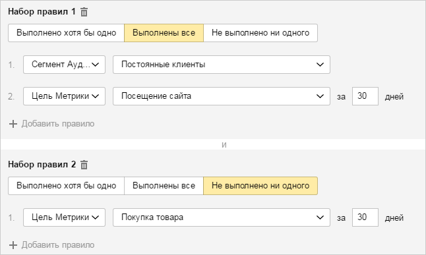
Task: Select 'Не выполнено ни одного' in set 1
Action: pos(260,33)
